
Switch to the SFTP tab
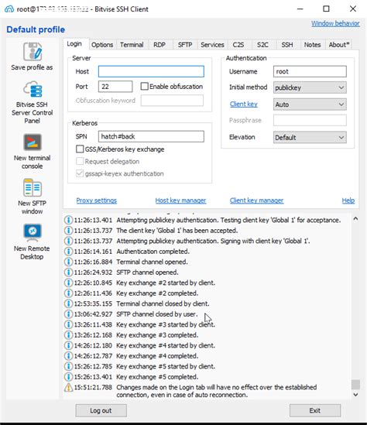click(185, 45)
